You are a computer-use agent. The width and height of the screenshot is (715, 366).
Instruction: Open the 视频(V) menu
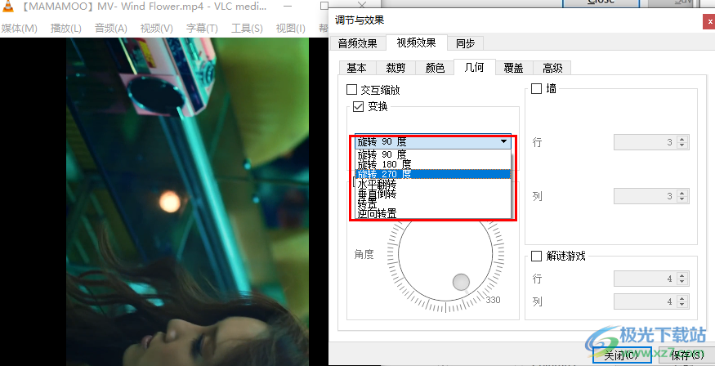click(x=156, y=29)
